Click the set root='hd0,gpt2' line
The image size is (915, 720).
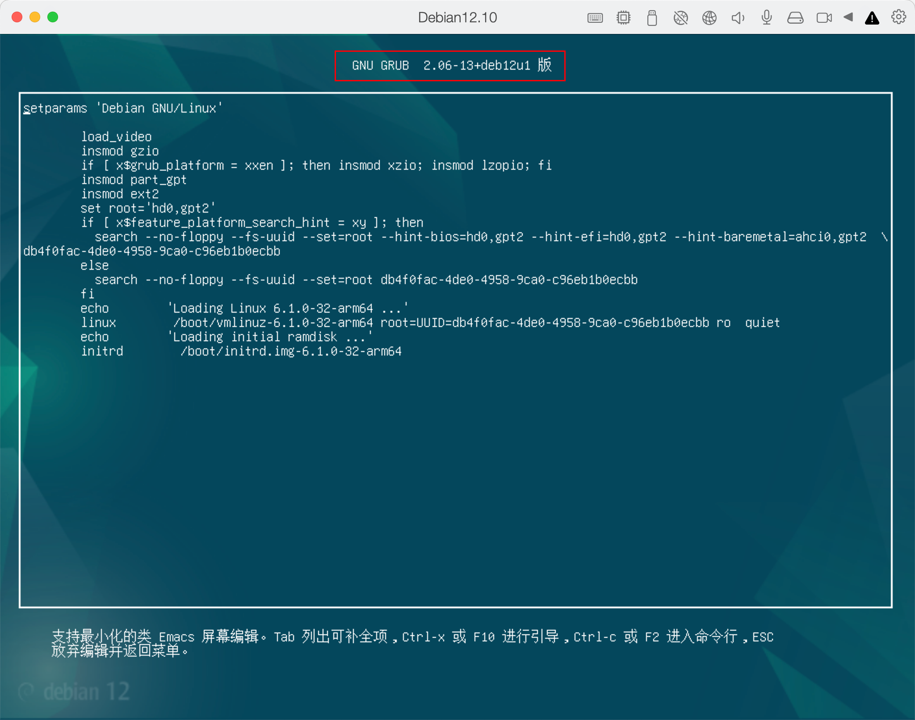pyautogui.click(x=147, y=208)
